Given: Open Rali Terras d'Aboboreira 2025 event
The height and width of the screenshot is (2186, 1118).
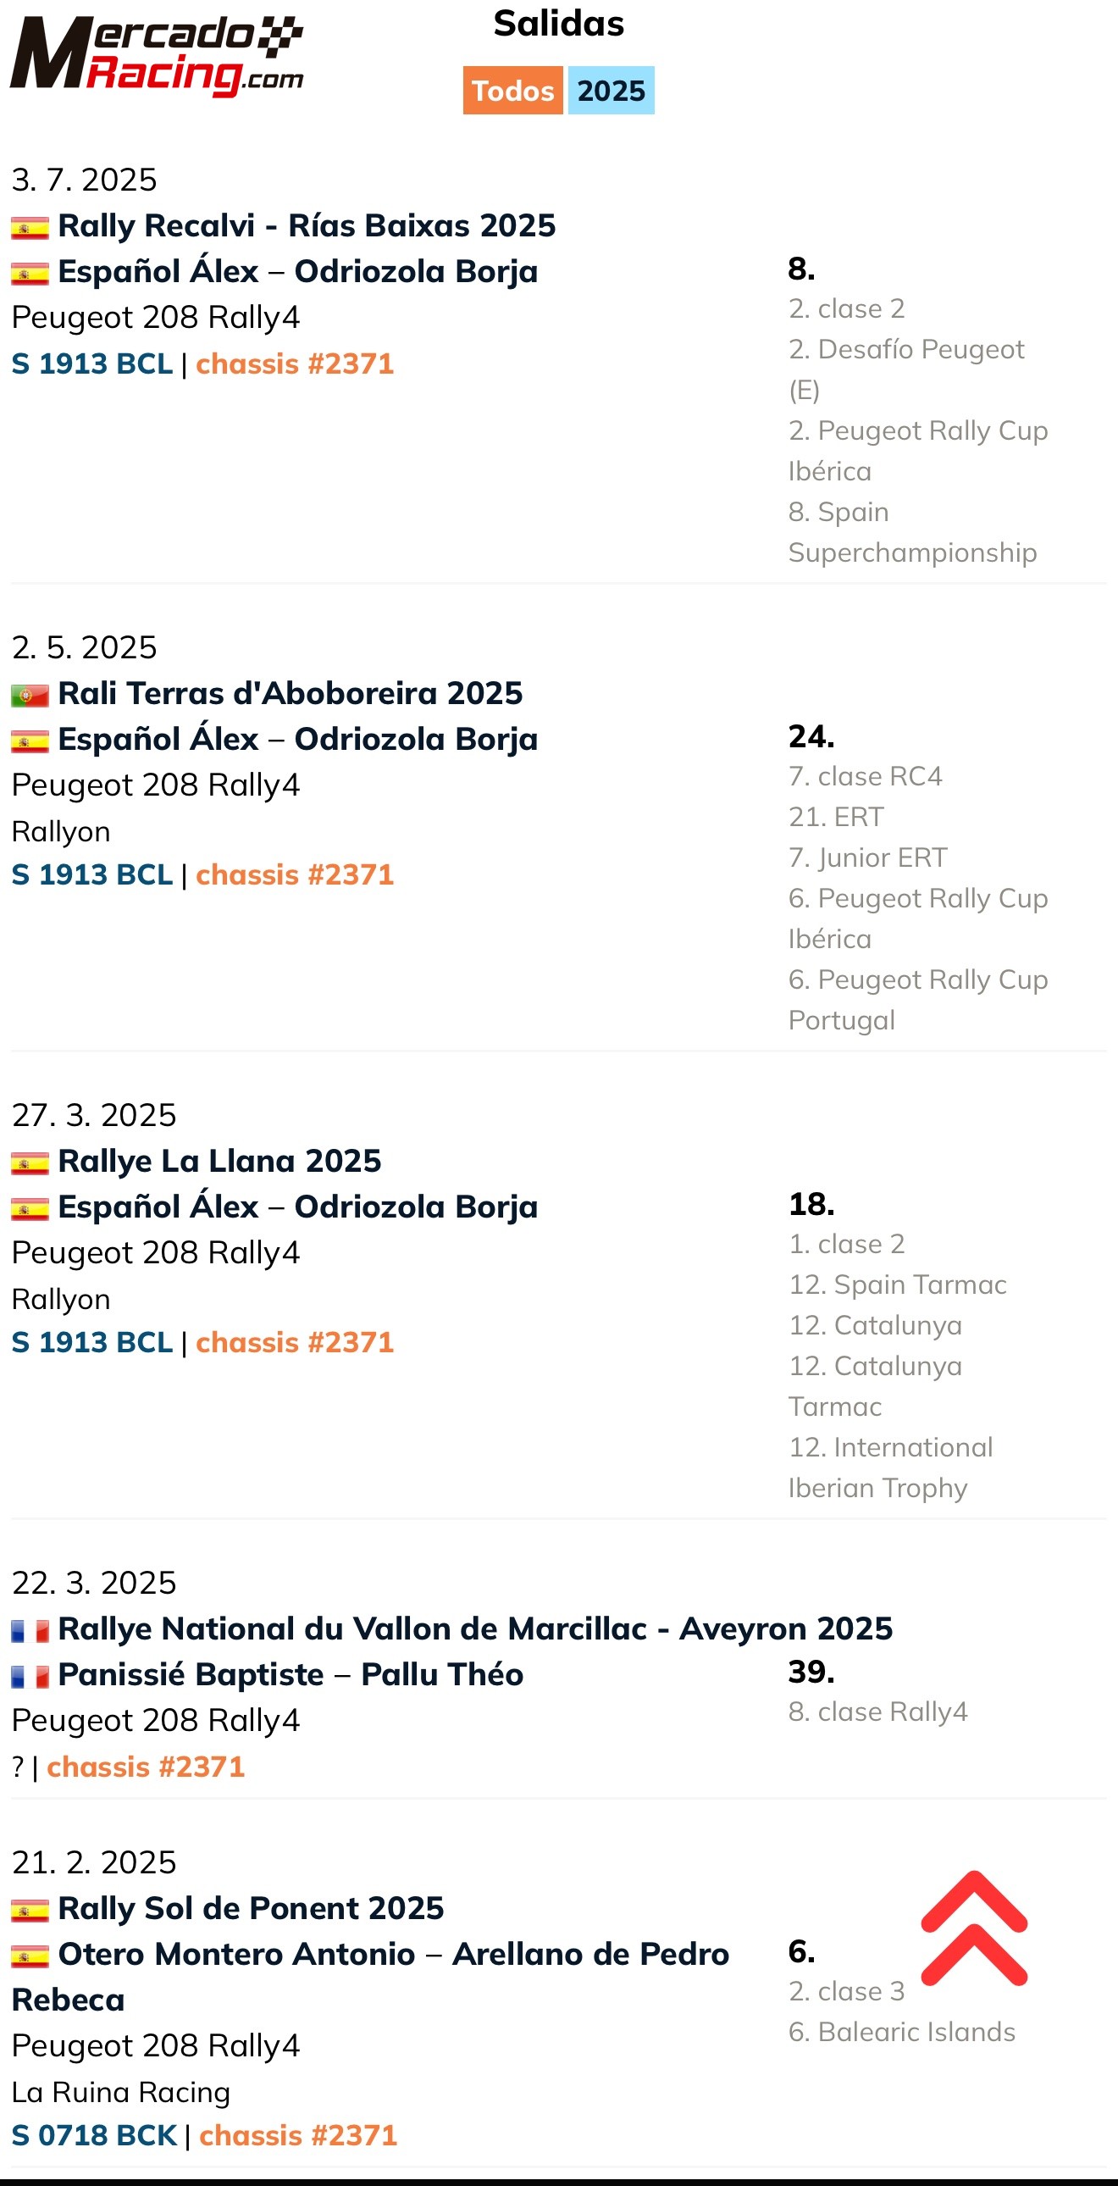Looking at the screenshot, I should click(291, 693).
